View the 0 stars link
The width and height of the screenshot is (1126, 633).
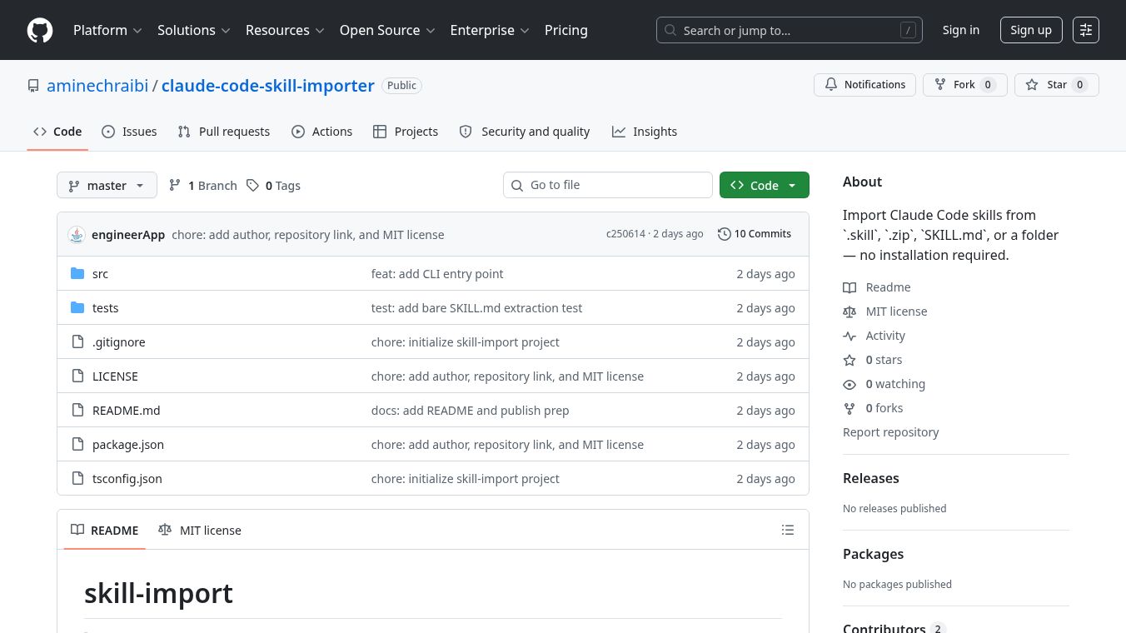(x=873, y=360)
